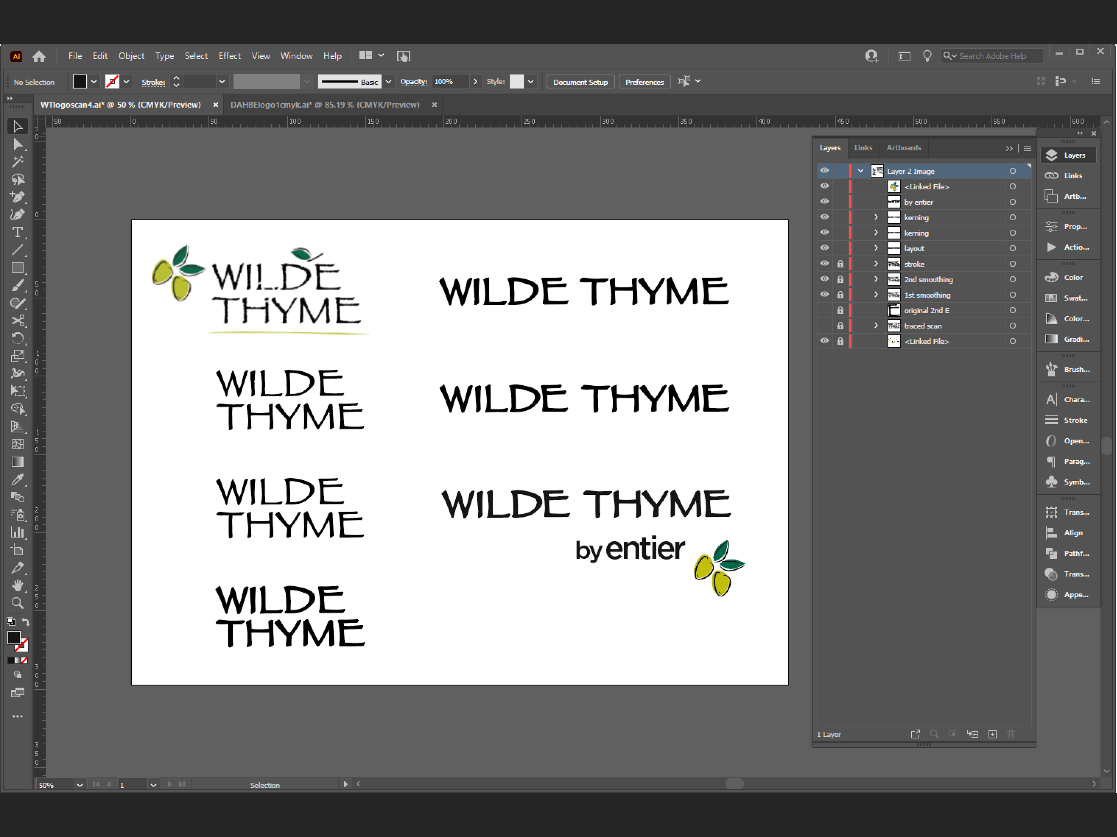1117x837 pixels.
Task: Expand the 'stroke' sublayer
Action: 876,264
